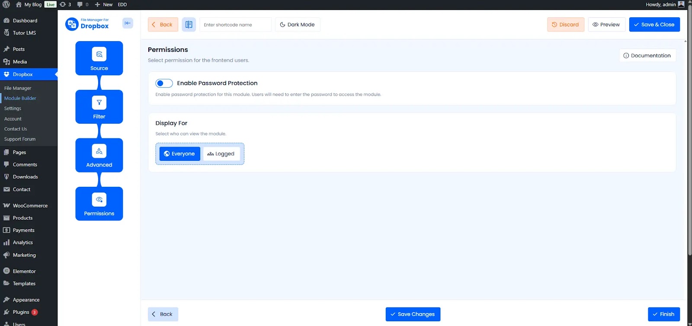The image size is (692, 326).
Task: Open the 3 pending updates icon
Action: [x=65, y=4]
